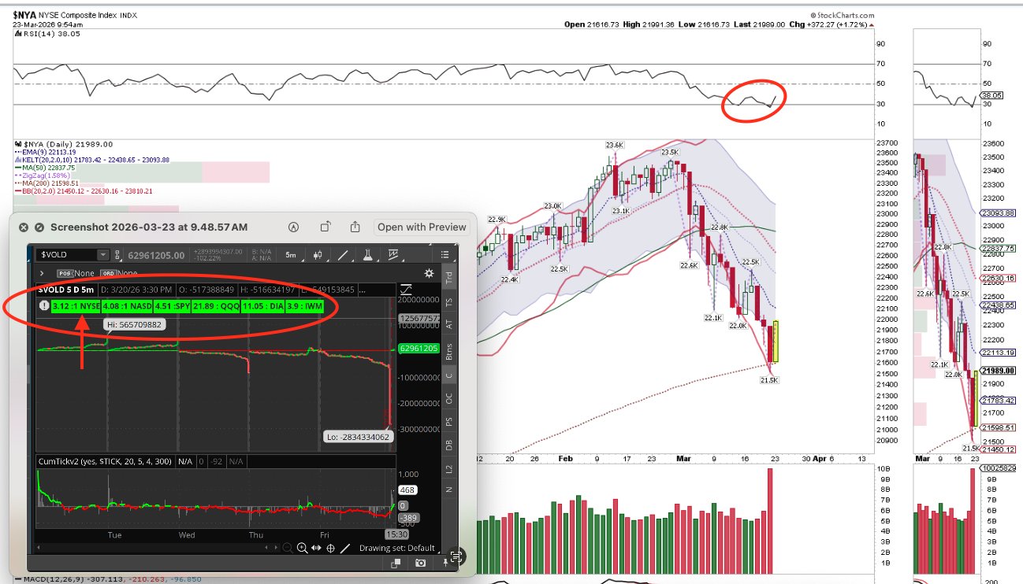
Task: Click the 4.08 :1 NASD label
Action: click(x=127, y=305)
